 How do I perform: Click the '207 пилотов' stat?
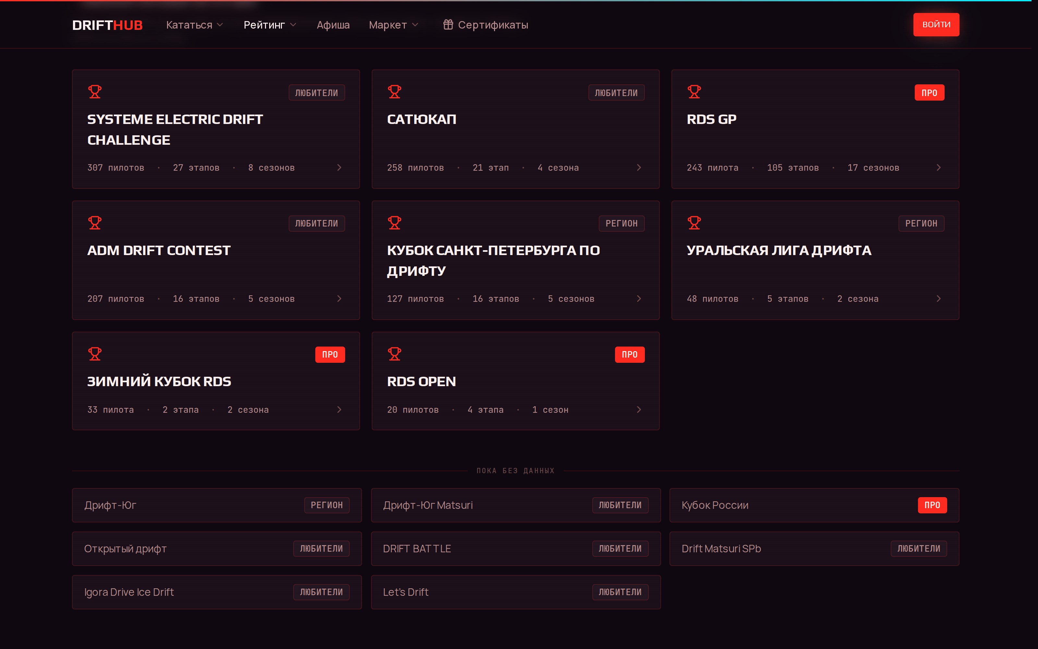pyautogui.click(x=116, y=299)
